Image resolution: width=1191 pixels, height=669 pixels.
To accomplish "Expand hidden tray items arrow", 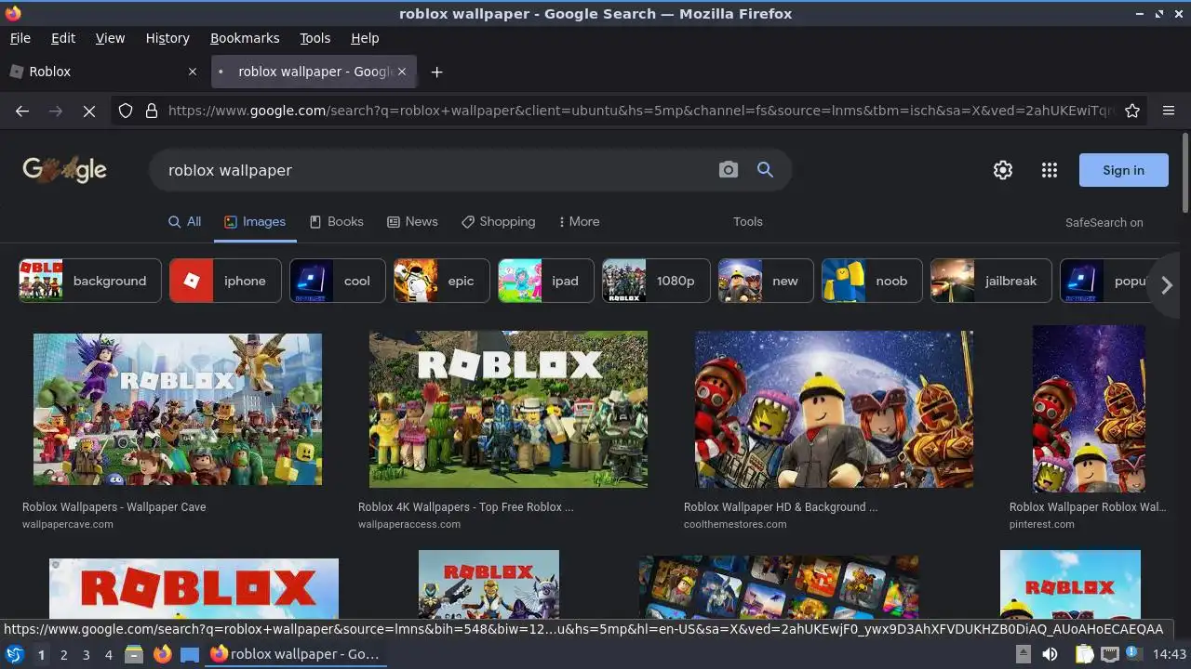I will pos(1023,654).
